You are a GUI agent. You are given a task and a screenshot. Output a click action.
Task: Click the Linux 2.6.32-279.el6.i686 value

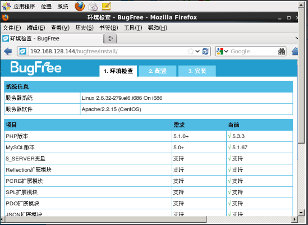(122, 98)
